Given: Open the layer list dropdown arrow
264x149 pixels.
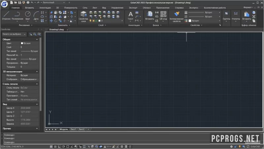Looking at the screenshot, I should tap(122, 21).
